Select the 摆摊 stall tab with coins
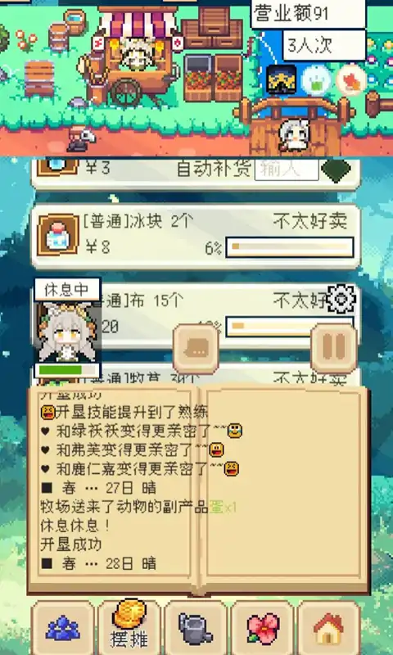This screenshot has height=655, width=393. tap(129, 626)
